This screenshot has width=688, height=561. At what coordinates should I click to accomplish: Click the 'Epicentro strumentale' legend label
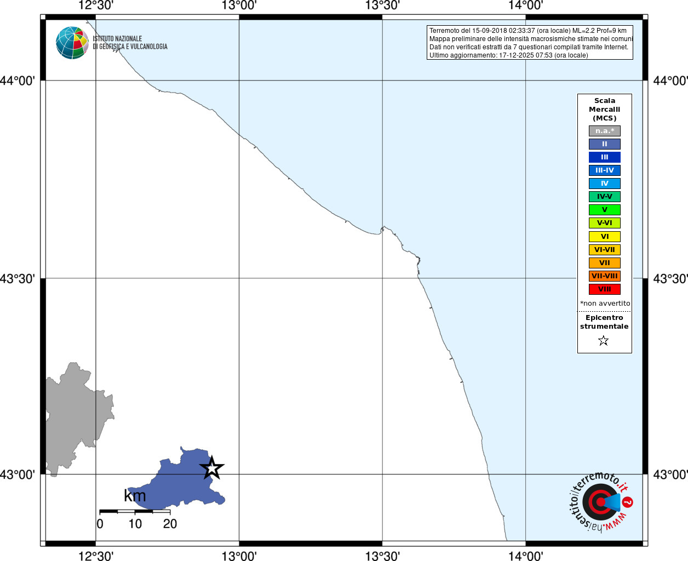pyautogui.click(x=604, y=322)
